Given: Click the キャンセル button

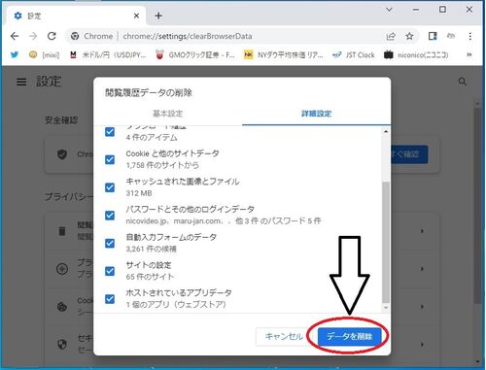Looking at the screenshot, I should click(284, 337).
